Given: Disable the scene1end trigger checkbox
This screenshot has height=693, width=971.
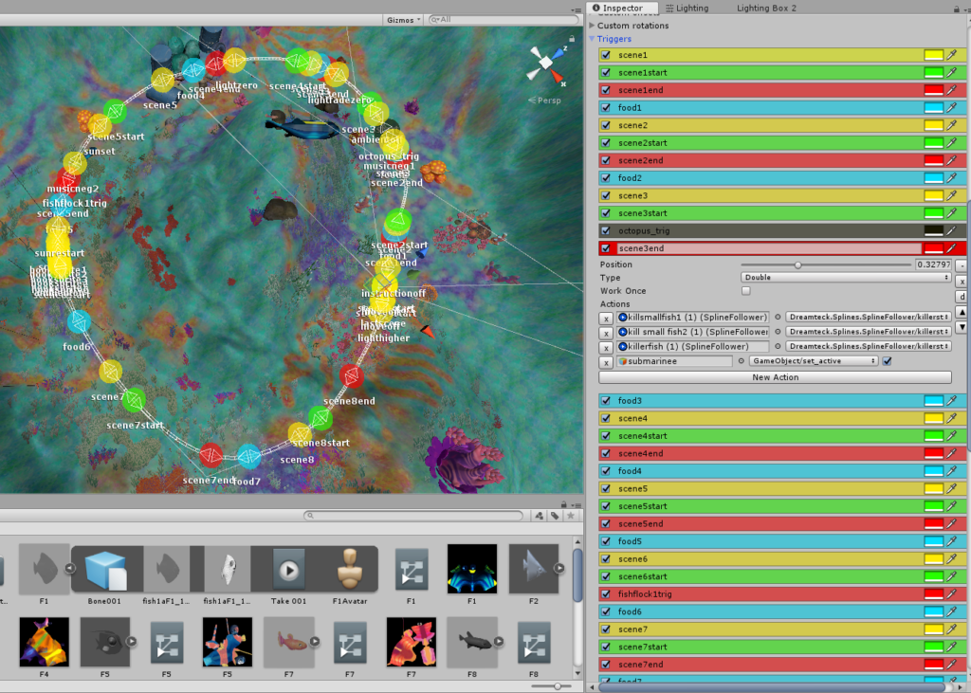Looking at the screenshot, I should 606,90.
